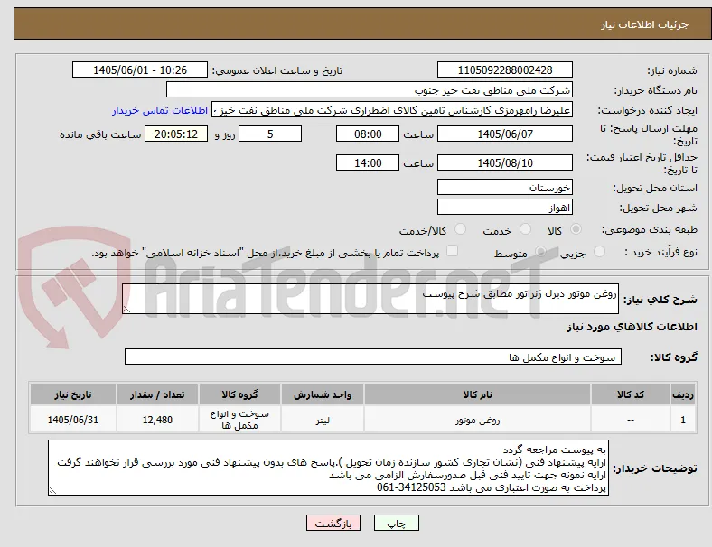The image size is (712, 547).
Task: Click the تاریخ نیاز column header
Action: 72,394
